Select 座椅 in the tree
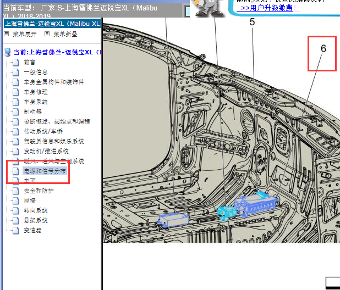Screen dimensions: 340x290 30,200
